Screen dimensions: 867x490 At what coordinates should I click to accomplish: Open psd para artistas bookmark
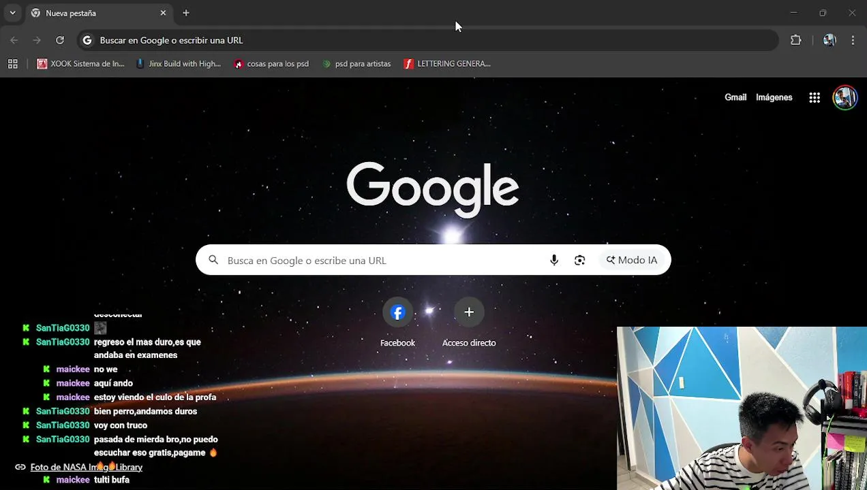click(x=356, y=63)
